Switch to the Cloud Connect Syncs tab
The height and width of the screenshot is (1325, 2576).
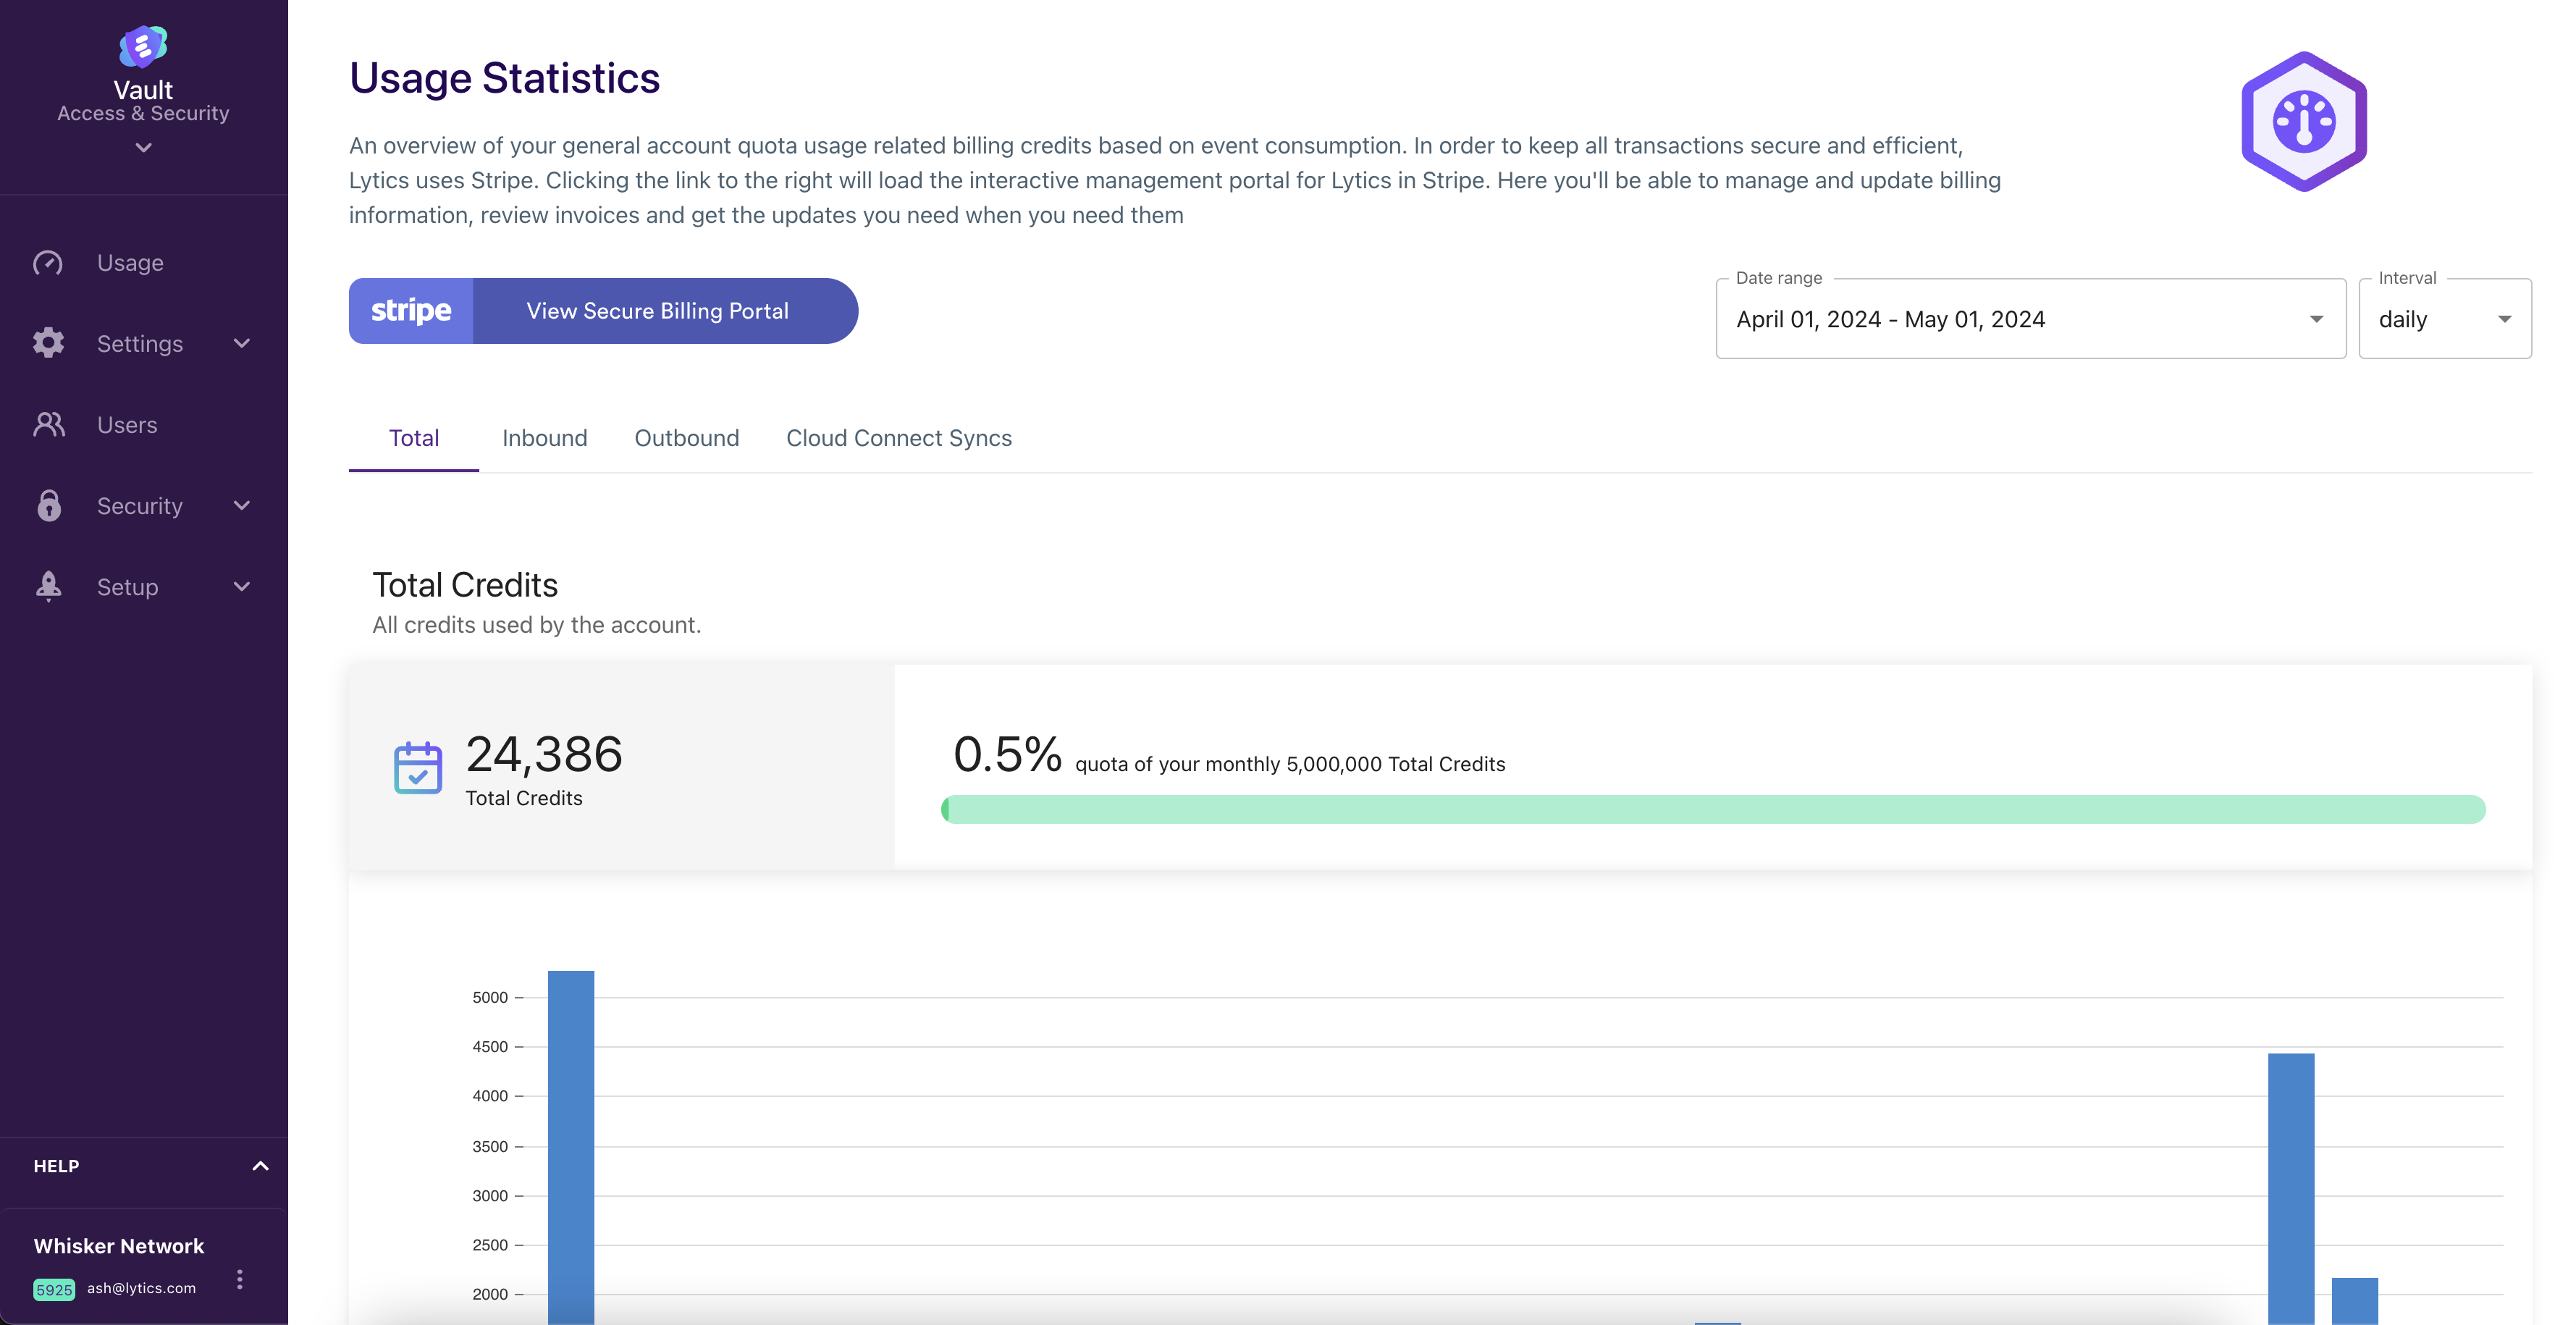pyautogui.click(x=899, y=438)
